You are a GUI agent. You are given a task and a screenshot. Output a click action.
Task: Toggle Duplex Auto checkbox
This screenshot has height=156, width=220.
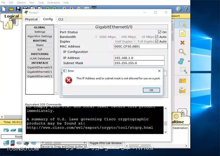[157, 42]
